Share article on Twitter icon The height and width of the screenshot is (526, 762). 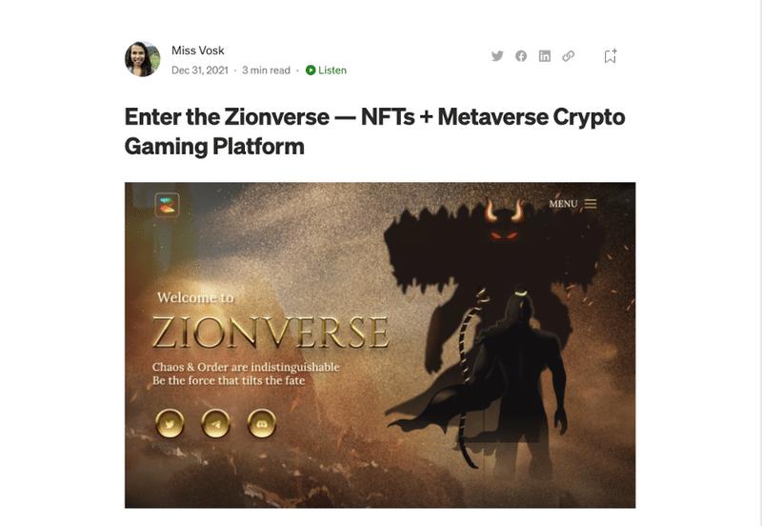(x=497, y=56)
